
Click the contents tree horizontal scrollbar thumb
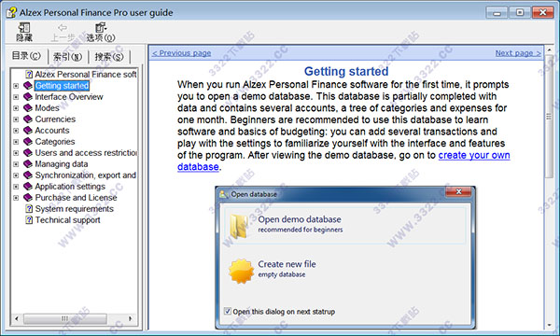[x=65, y=318]
